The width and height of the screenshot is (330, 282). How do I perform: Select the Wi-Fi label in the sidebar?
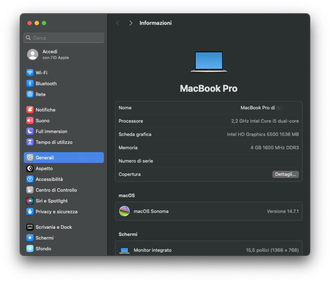click(x=42, y=72)
